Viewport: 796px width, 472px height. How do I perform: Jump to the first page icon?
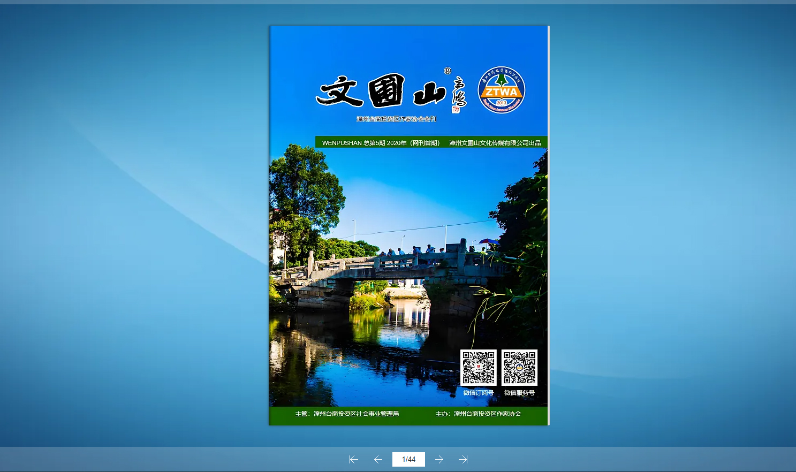point(353,459)
